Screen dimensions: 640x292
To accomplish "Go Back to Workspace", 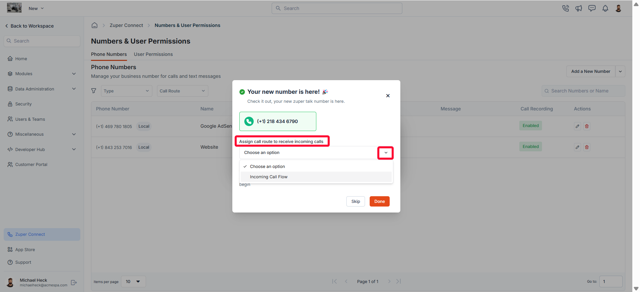I will [x=29, y=26].
